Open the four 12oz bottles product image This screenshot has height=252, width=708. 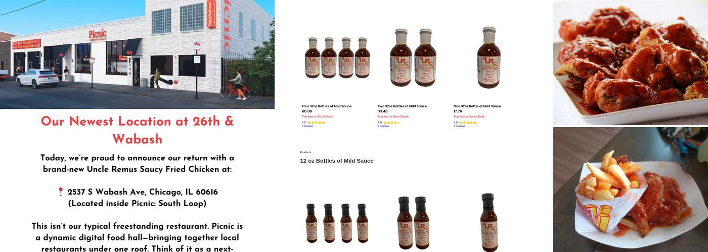[x=337, y=223]
